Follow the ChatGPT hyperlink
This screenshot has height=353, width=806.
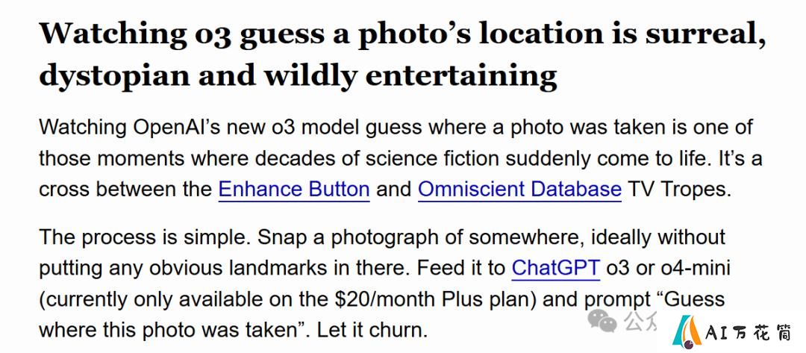click(x=556, y=268)
